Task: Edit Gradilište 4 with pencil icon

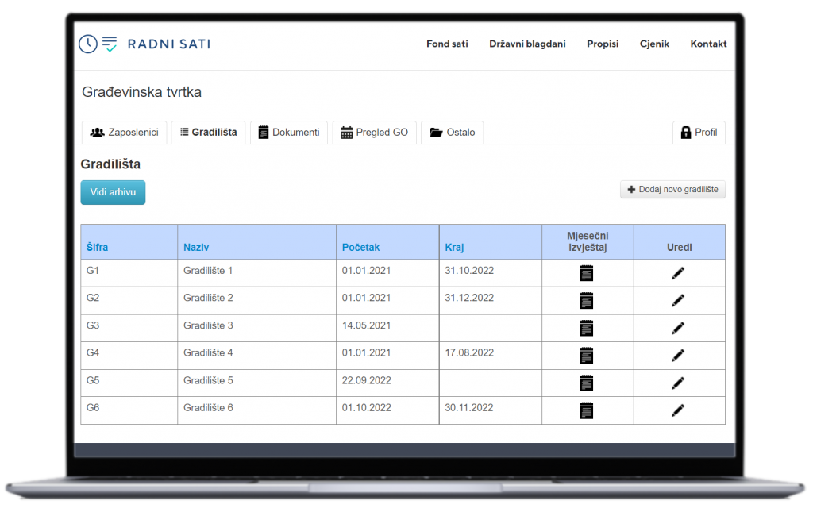Action: coord(678,356)
